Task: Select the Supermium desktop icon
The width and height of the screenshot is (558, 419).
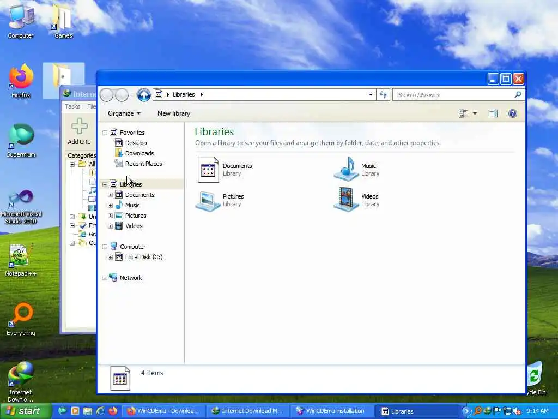Action: click(x=21, y=140)
